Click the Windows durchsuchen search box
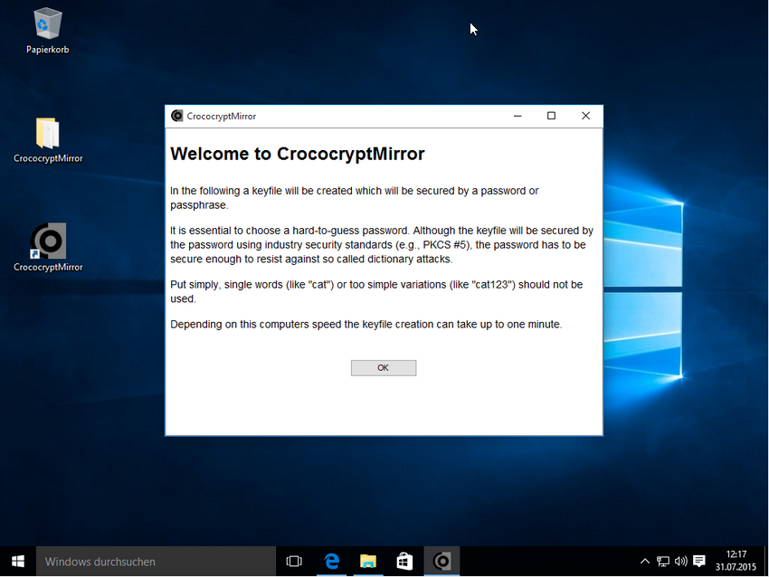769x577 pixels. point(156,562)
